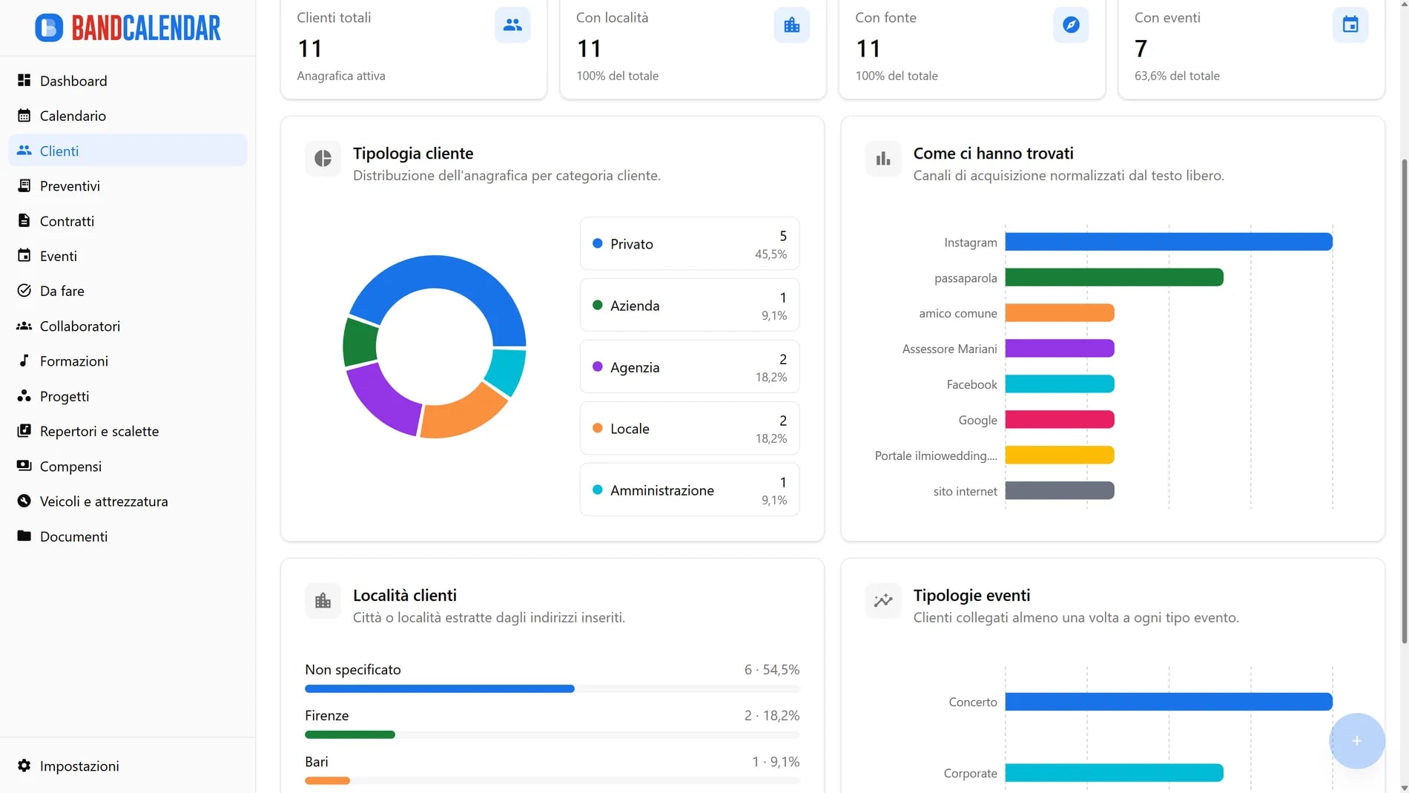Select Repertori e scalette menu entry
The height and width of the screenshot is (793, 1409).
(x=128, y=430)
